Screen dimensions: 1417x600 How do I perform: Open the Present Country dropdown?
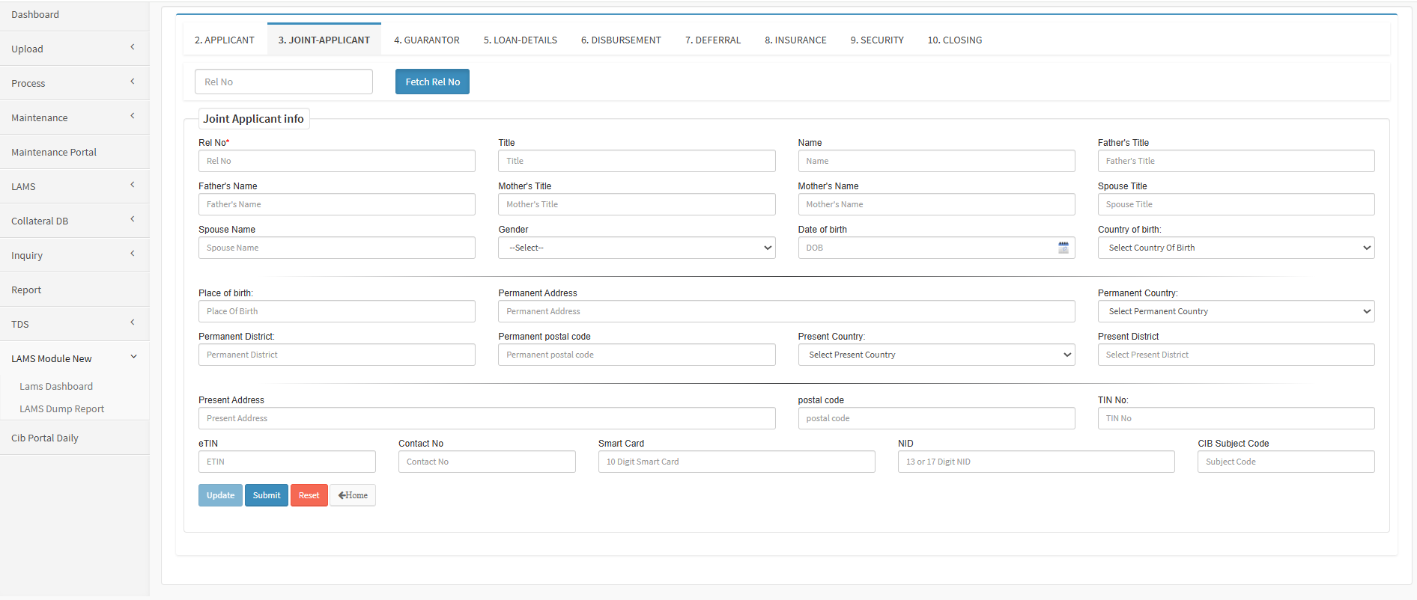[x=935, y=355]
